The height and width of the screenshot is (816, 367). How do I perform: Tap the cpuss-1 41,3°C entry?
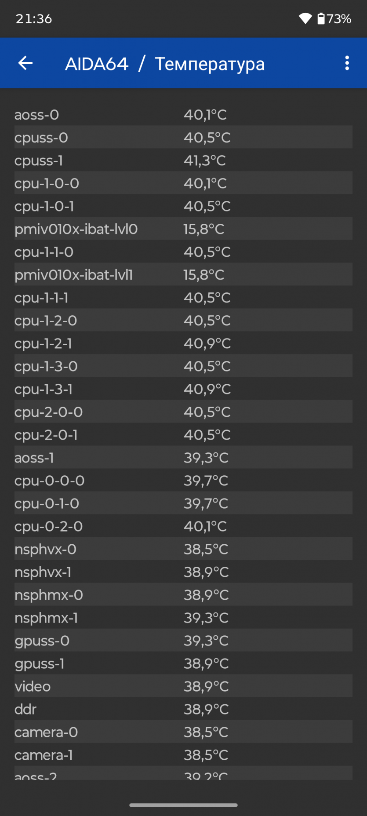tap(183, 160)
